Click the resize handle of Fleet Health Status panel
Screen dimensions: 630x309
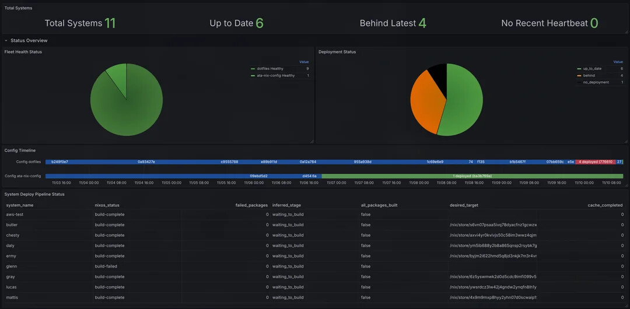[311, 141]
